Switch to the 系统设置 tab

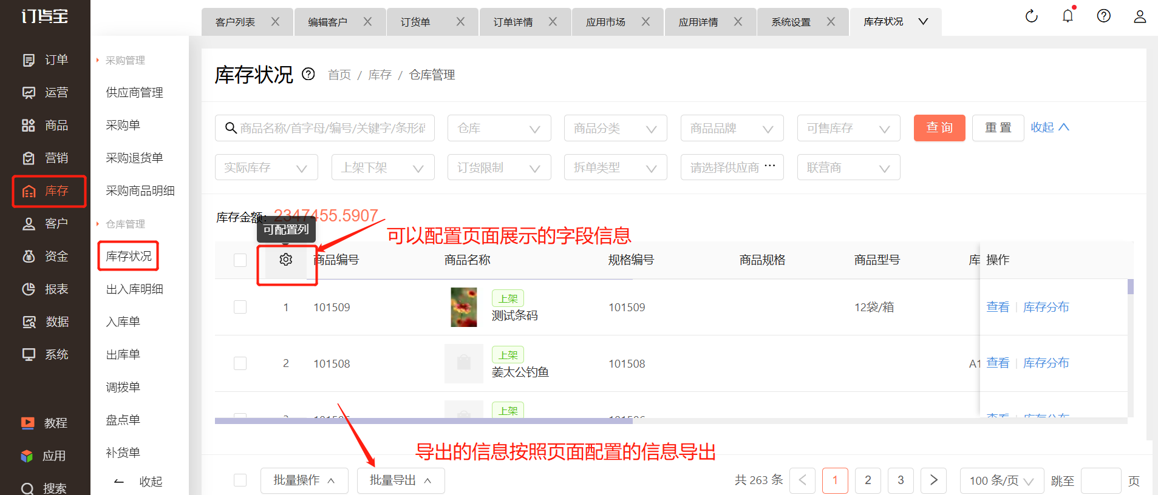click(x=791, y=22)
